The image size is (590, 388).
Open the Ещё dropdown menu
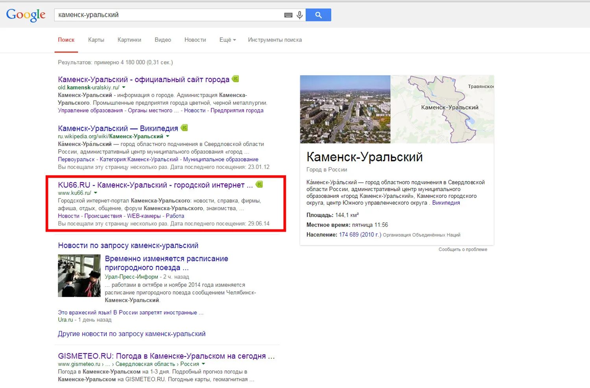click(x=228, y=40)
